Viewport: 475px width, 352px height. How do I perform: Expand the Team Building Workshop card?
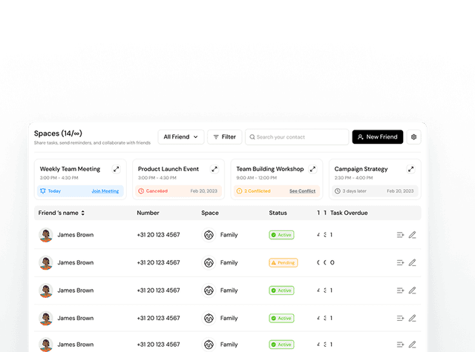[312, 169]
